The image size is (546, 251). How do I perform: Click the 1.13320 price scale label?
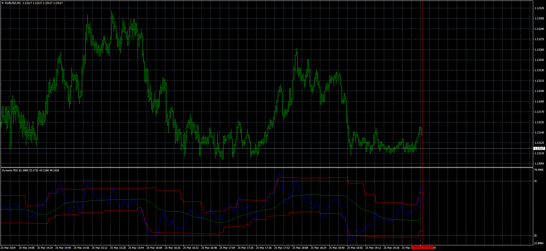pos(539,8)
